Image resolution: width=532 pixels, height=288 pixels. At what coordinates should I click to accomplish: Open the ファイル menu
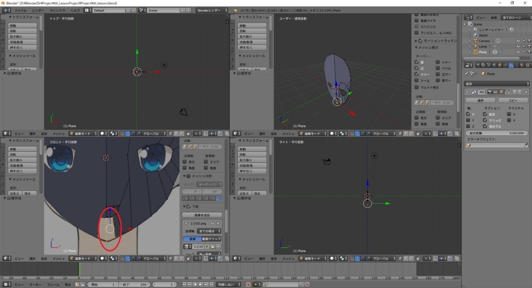tap(20, 10)
